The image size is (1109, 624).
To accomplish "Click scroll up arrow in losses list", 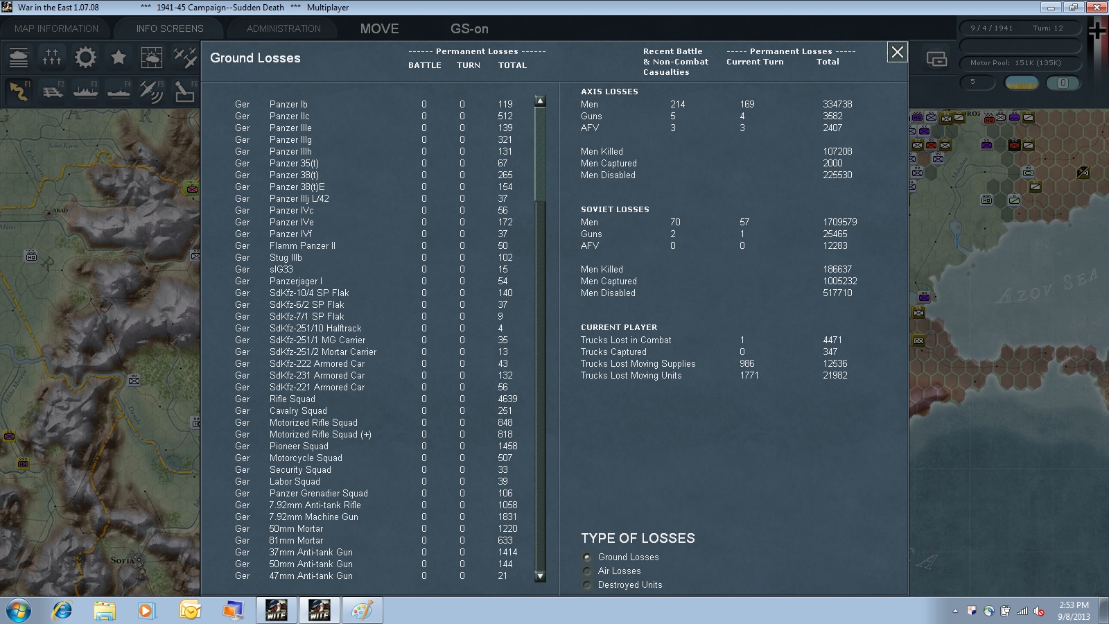I will (x=540, y=101).
